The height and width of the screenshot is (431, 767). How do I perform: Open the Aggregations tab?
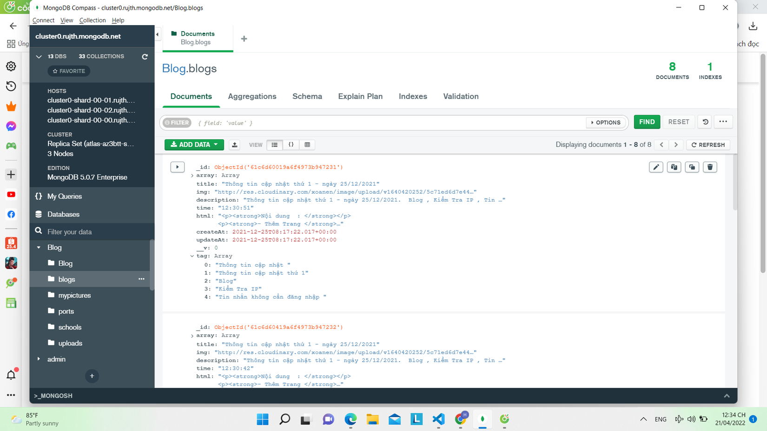pos(252,96)
